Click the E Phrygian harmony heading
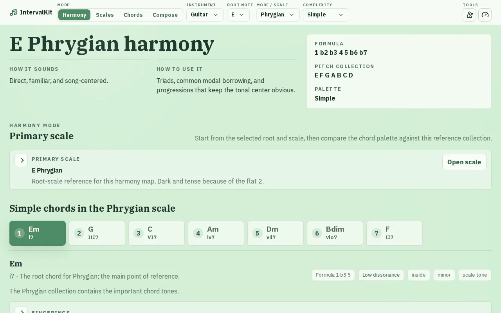501x313 pixels. pos(112,44)
